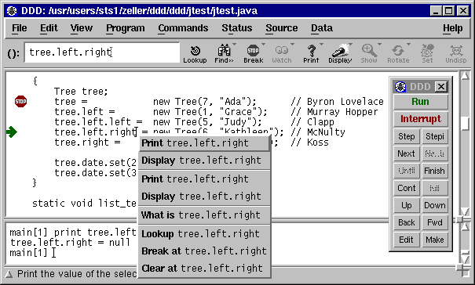The image size is (475, 285).
Task: Click the Set toolbar icon
Action: (427, 50)
